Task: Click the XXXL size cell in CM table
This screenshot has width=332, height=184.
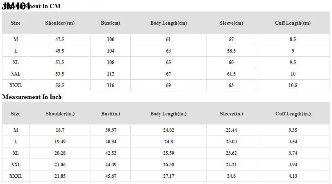Action: (x=16, y=85)
